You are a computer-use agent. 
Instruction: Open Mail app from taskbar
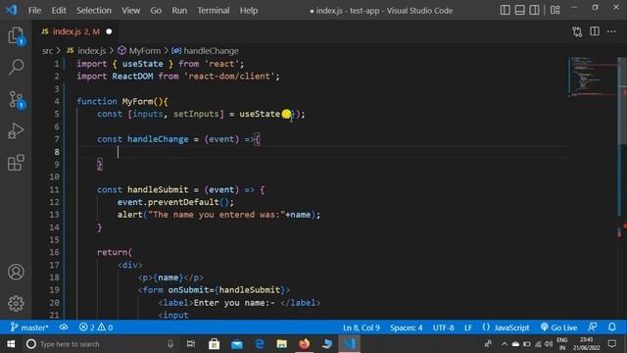point(237,344)
